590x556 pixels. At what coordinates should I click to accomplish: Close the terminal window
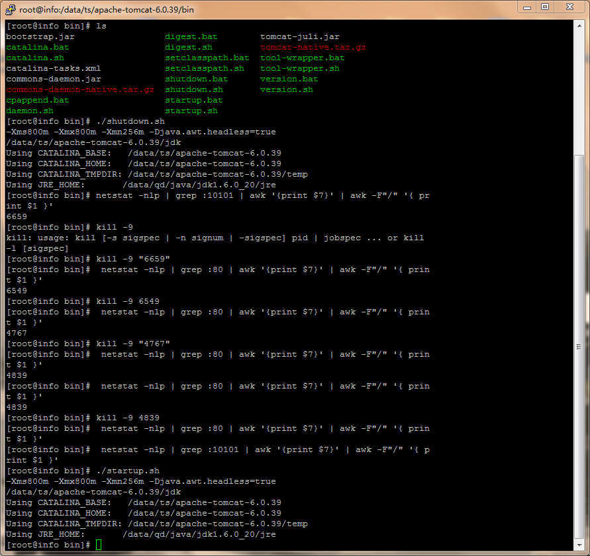pyautogui.click(x=569, y=7)
